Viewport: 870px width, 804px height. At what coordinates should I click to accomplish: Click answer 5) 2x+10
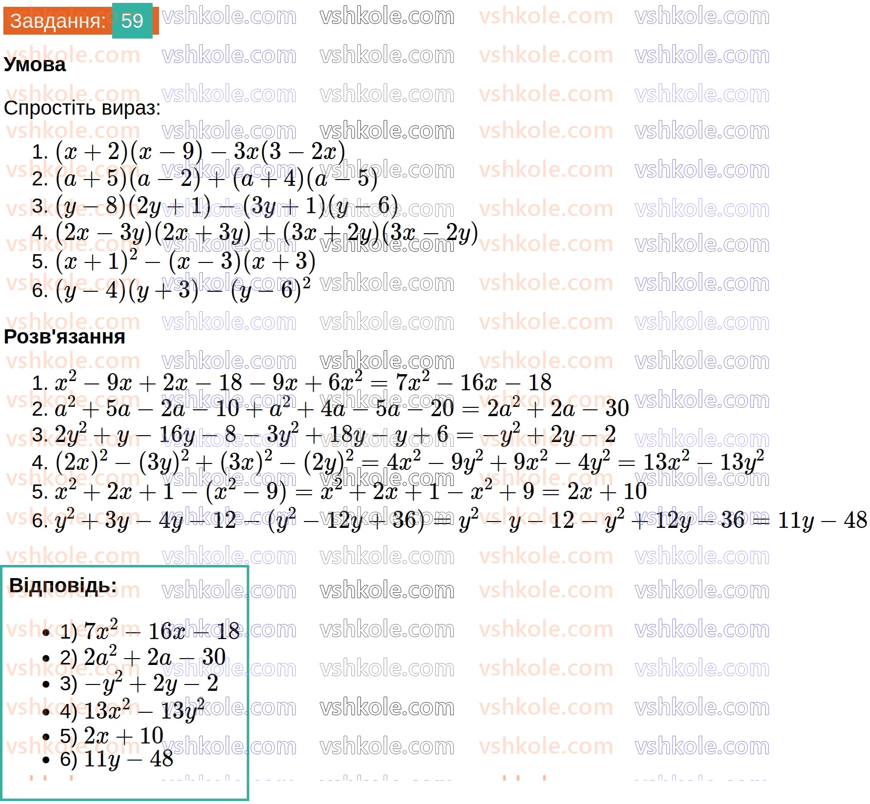[x=112, y=736]
